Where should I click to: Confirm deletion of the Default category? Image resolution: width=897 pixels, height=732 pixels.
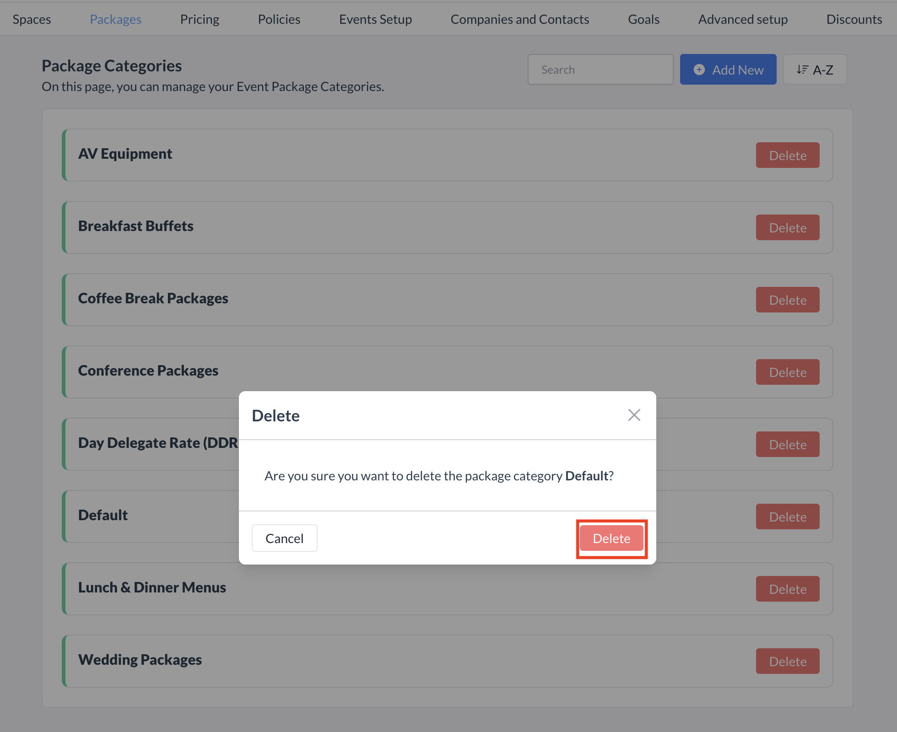click(611, 538)
